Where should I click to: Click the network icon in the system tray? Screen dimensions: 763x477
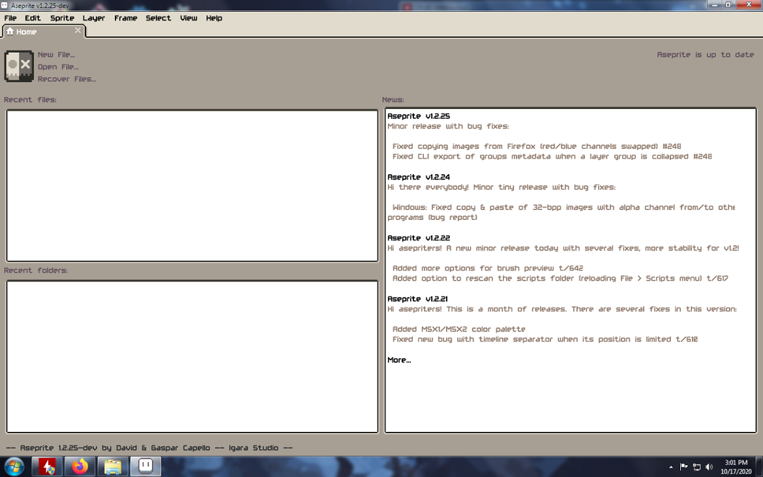[x=696, y=466]
